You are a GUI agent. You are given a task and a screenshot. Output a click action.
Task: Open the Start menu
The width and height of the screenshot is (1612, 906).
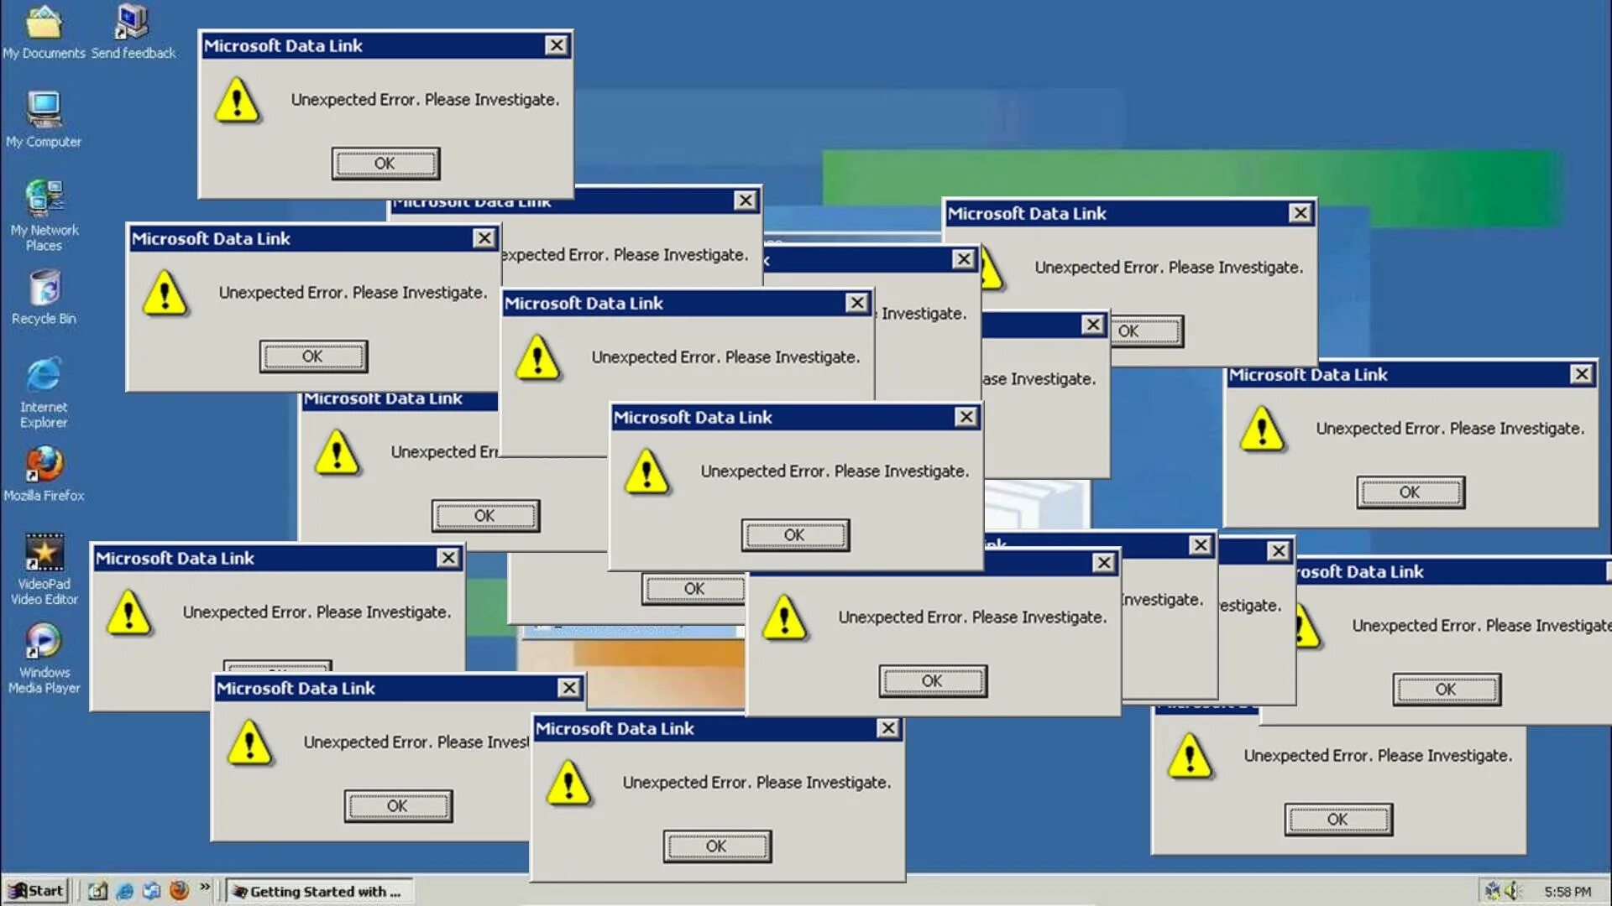pyautogui.click(x=35, y=891)
